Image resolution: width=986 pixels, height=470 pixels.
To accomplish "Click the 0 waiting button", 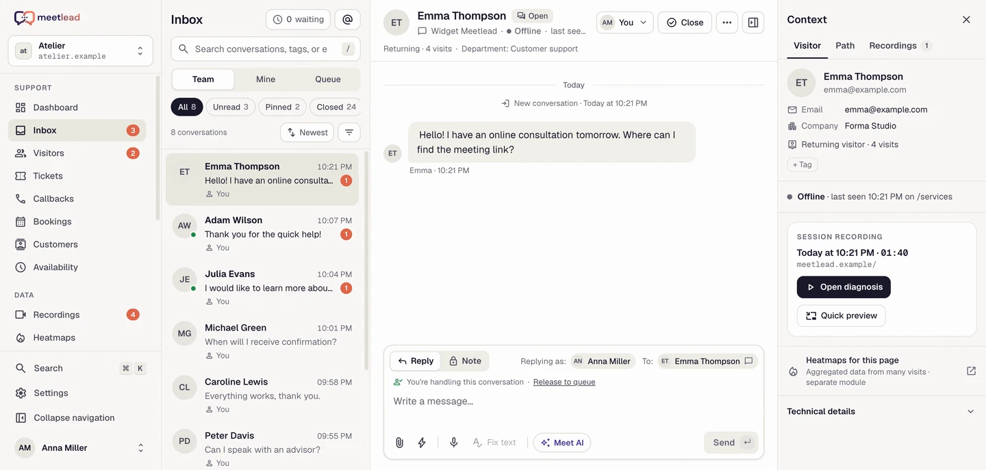I will [x=298, y=20].
